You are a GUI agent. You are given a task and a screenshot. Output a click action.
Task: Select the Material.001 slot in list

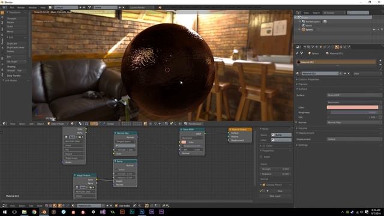[336, 62]
